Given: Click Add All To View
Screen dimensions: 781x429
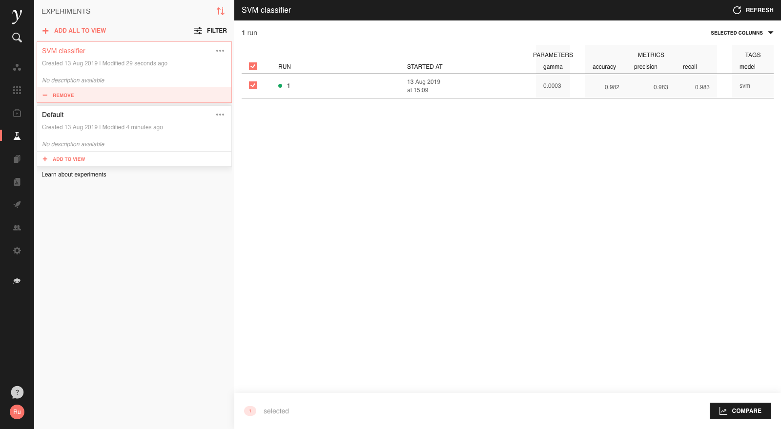Looking at the screenshot, I should pyautogui.click(x=74, y=31).
